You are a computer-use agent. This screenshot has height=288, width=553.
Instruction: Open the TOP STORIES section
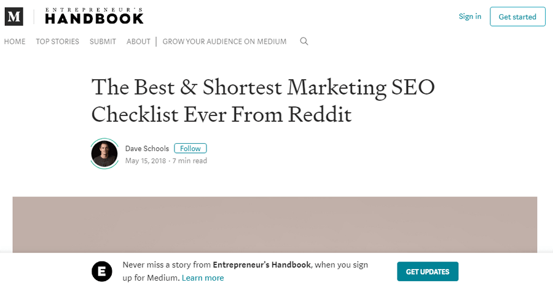tap(58, 42)
